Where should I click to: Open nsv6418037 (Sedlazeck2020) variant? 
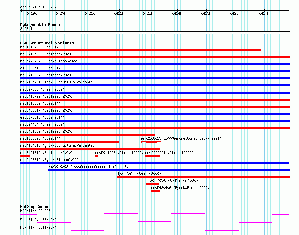[46, 75]
